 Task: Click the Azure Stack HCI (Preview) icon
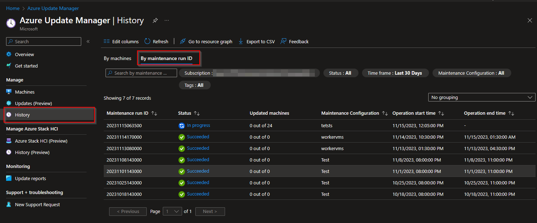pos(9,141)
